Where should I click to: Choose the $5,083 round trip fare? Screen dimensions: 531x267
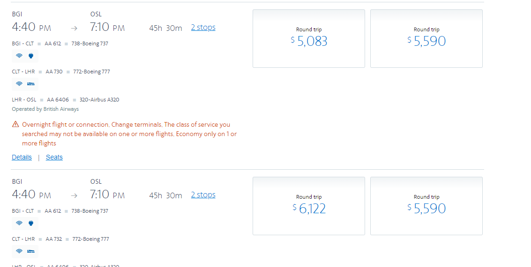[x=309, y=38]
